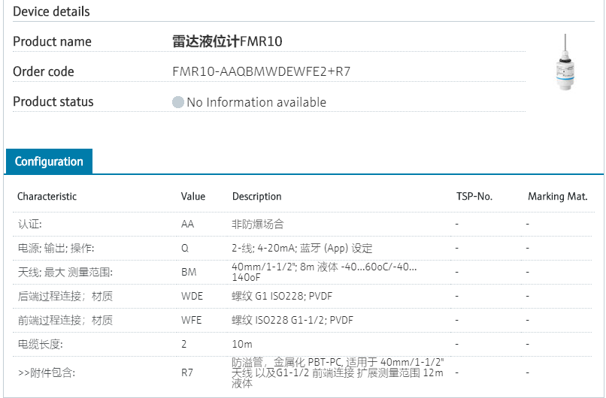
Task: Select the 电缆长度 row label
Action: coord(40,344)
